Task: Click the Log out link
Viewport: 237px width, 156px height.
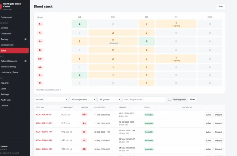Action: 16,153
